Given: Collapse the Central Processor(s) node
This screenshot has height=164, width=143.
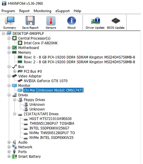Looking at the screenshot, I should coord(9,38).
